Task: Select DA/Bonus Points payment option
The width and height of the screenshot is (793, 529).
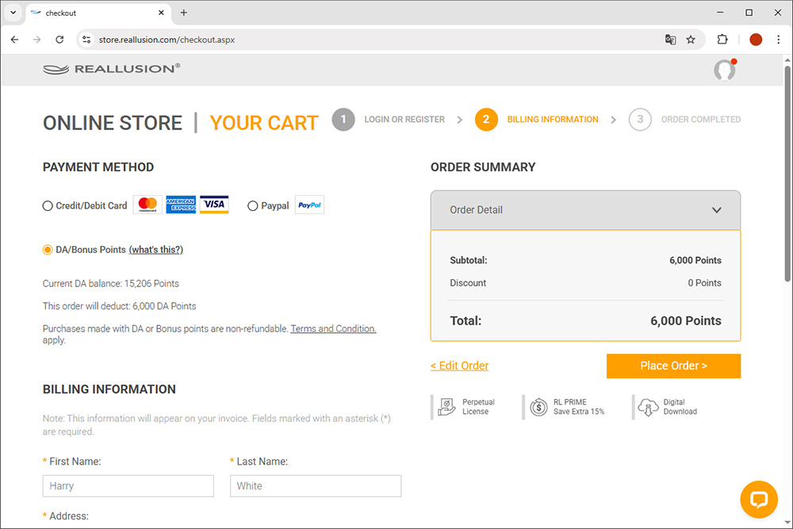Action: point(48,250)
